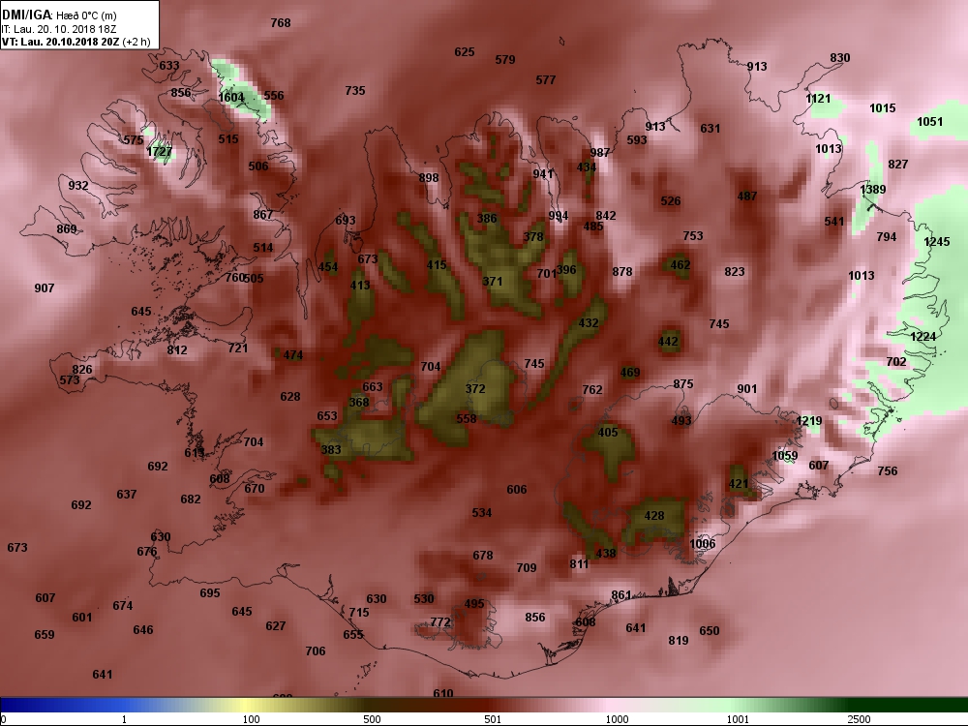This screenshot has width=968, height=726.
Task: Click the 1121 map value
Action: (x=818, y=99)
